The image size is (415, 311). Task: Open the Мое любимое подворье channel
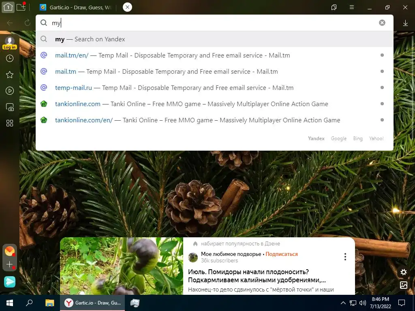pyautogui.click(x=231, y=254)
